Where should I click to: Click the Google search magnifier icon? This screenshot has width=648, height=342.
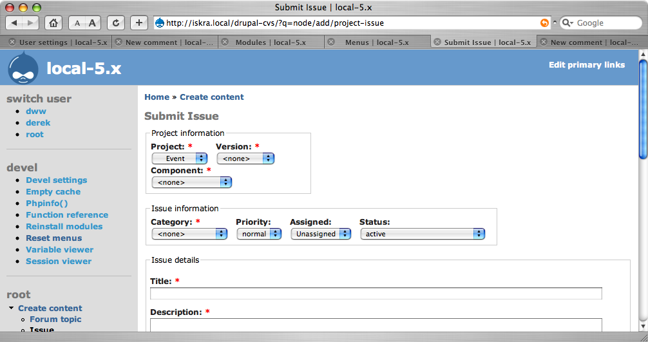pos(567,23)
